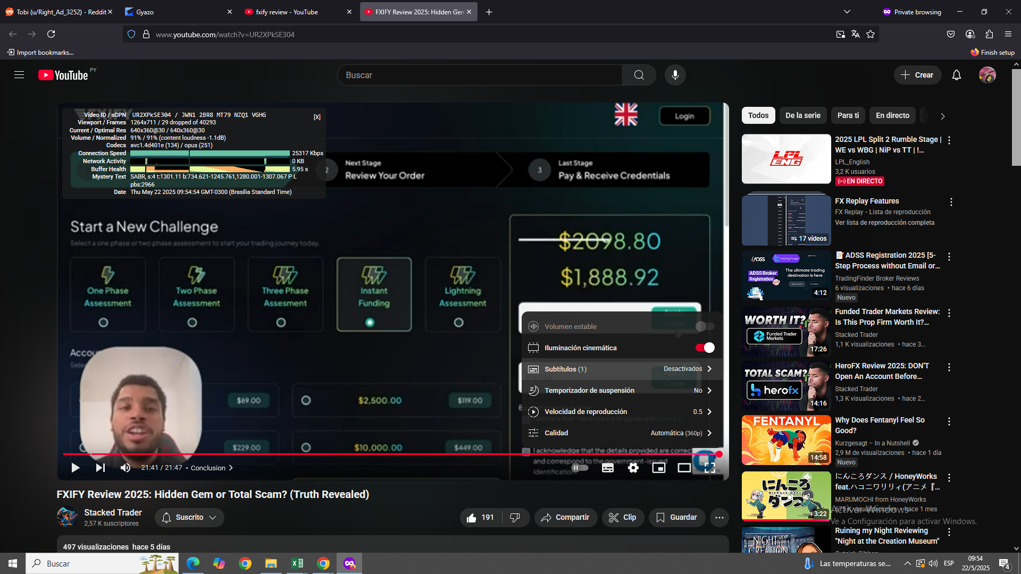Switch to the miniplayer
1021x574 pixels.
[659, 468]
